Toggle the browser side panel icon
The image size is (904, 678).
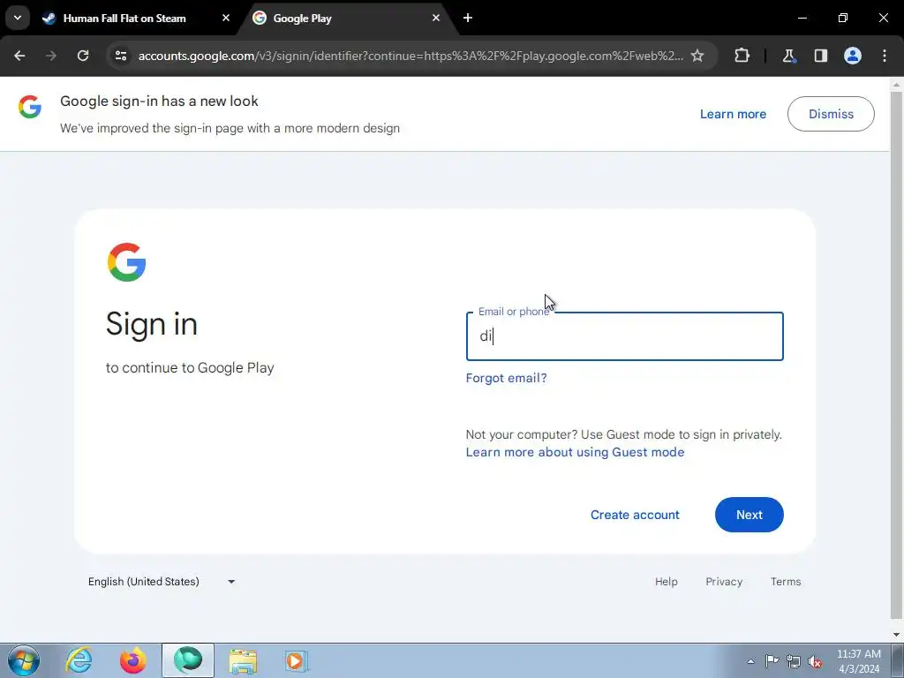click(821, 56)
